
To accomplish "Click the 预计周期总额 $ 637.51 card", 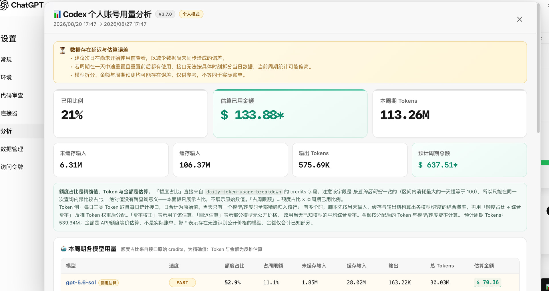I will point(469,160).
